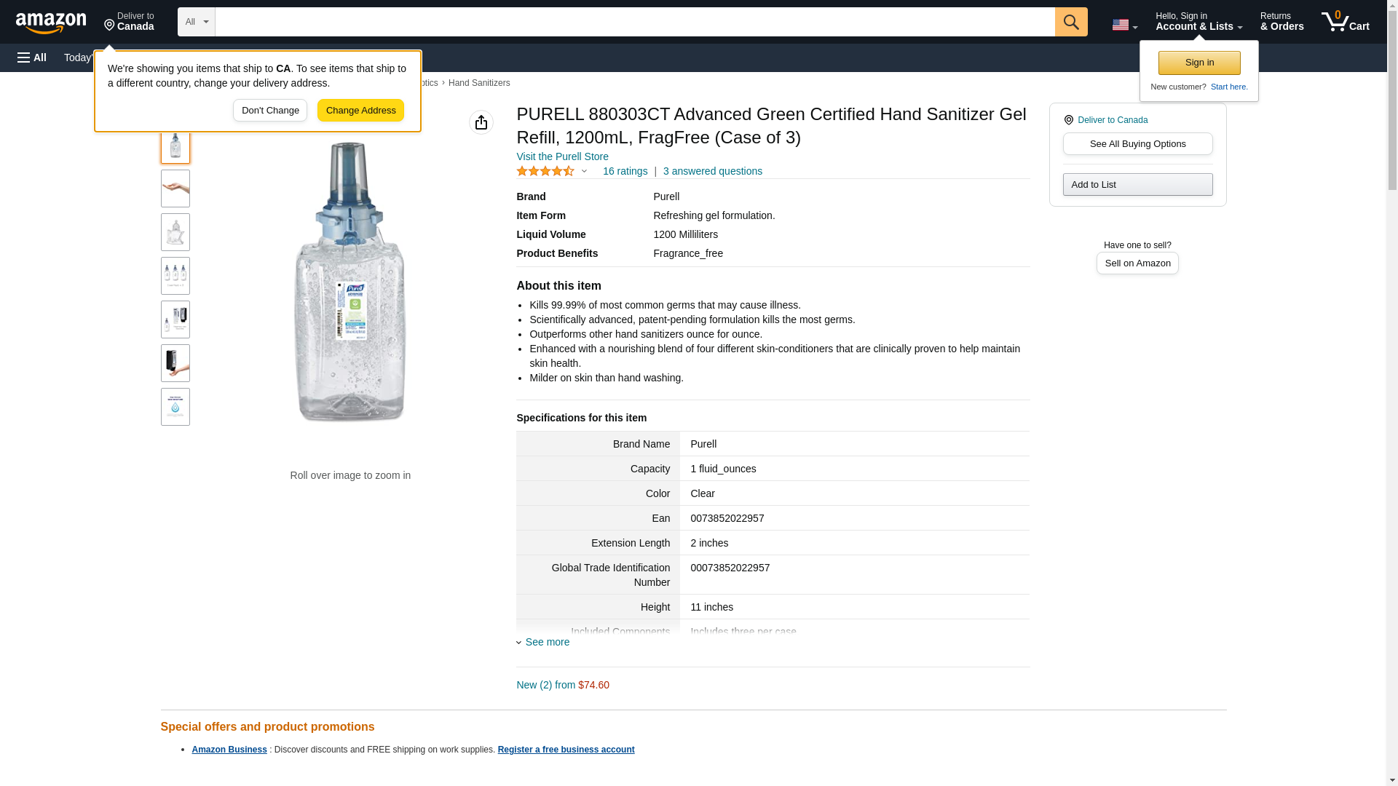Focus the Amazon search input field
The image size is (1398, 786).
point(634,22)
